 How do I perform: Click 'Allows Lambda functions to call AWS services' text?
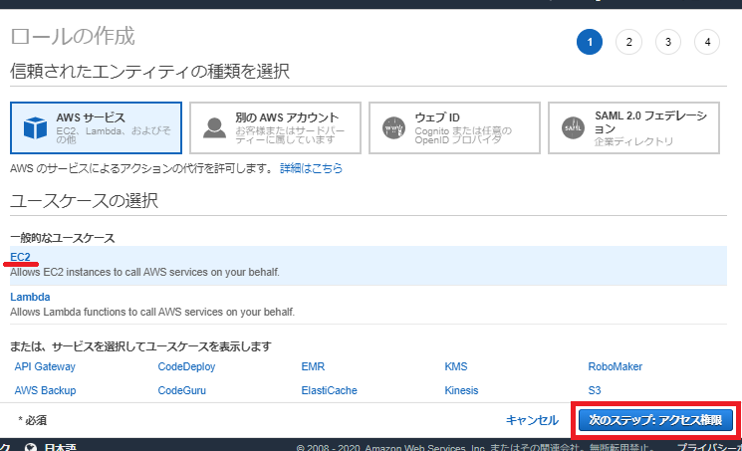152,312
